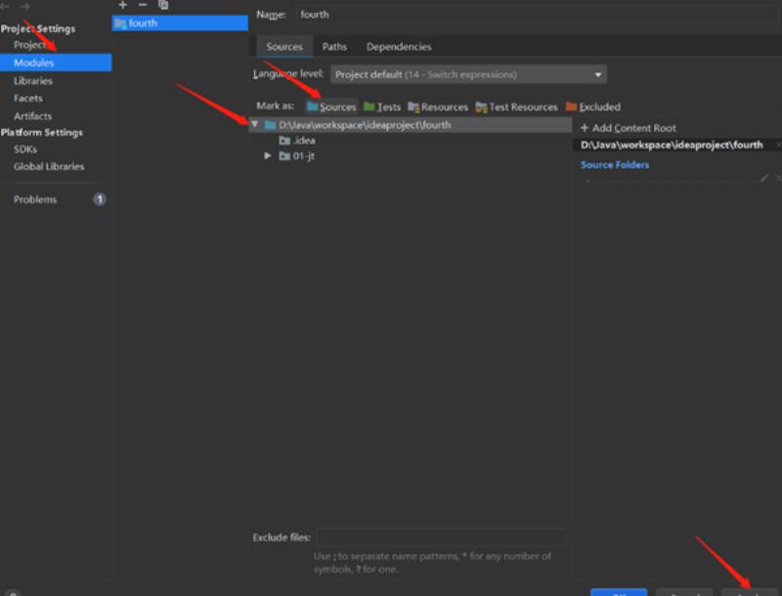Select Modules in the sidebar
782x596 pixels.
(56, 63)
